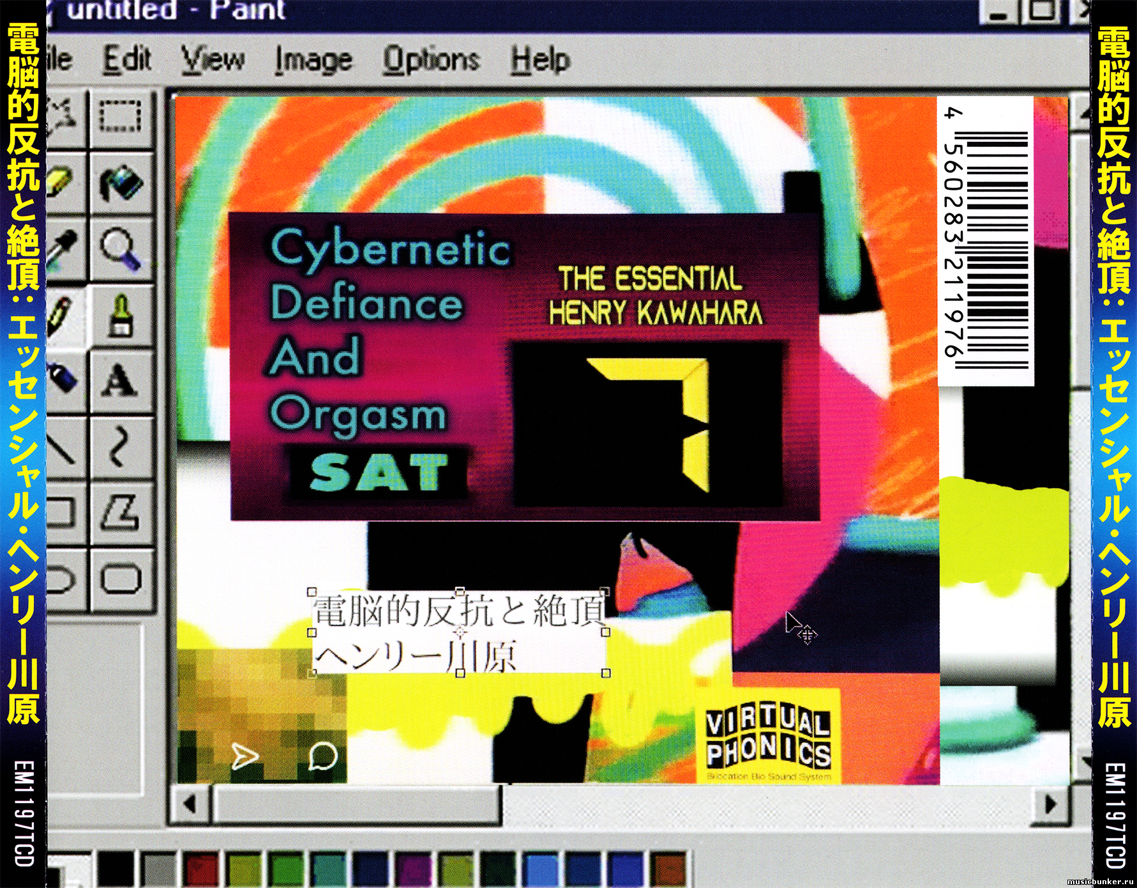The image size is (1137, 888).
Task: Click the horizontal scrollbar left arrow
Action: click(x=190, y=803)
